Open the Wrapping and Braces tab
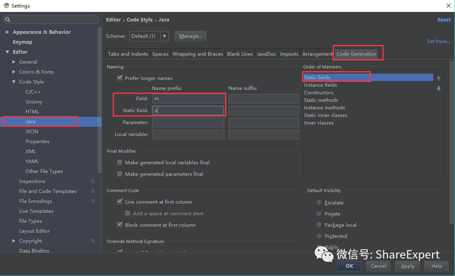 coord(198,54)
